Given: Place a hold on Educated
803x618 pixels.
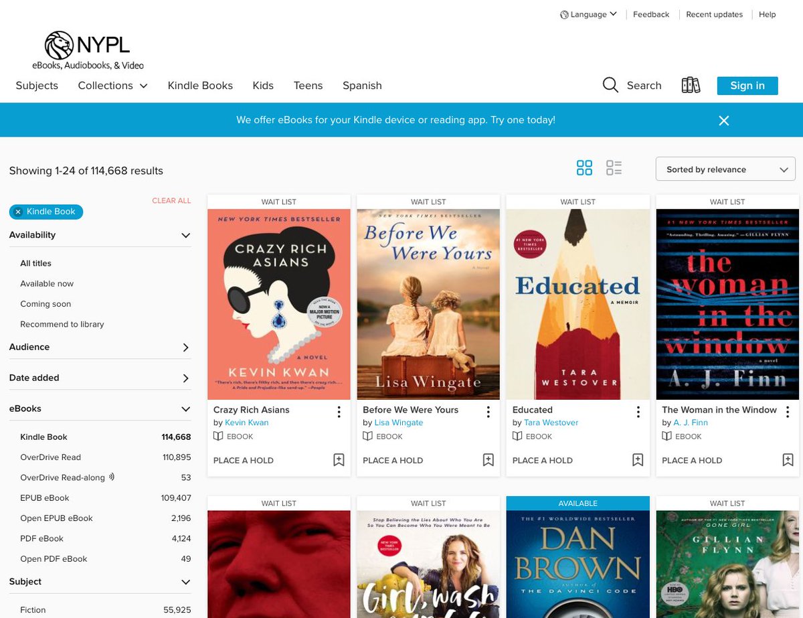Looking at the screenshot, I should 542,461.
